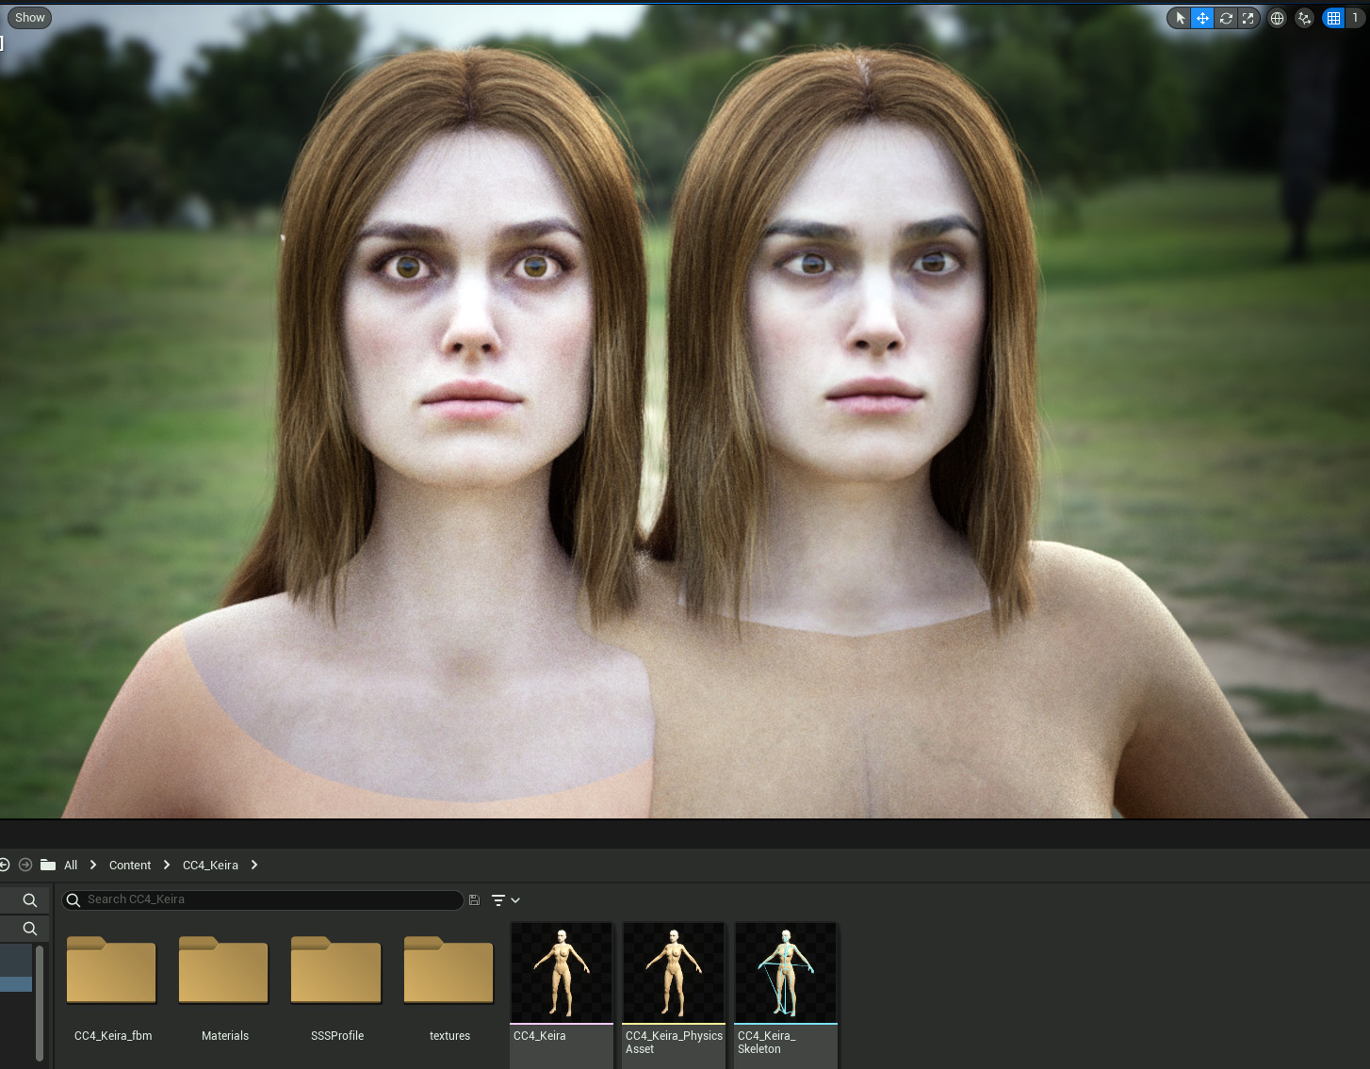Activate the Rotate tool in viewport
The image size is (1370, 1069).
point(1226,18)
